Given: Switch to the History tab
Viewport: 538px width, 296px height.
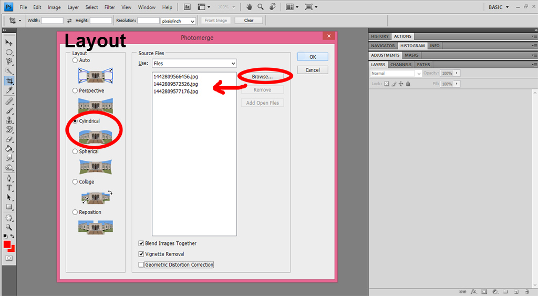Looking at the screenshot, I should point(380,36).
